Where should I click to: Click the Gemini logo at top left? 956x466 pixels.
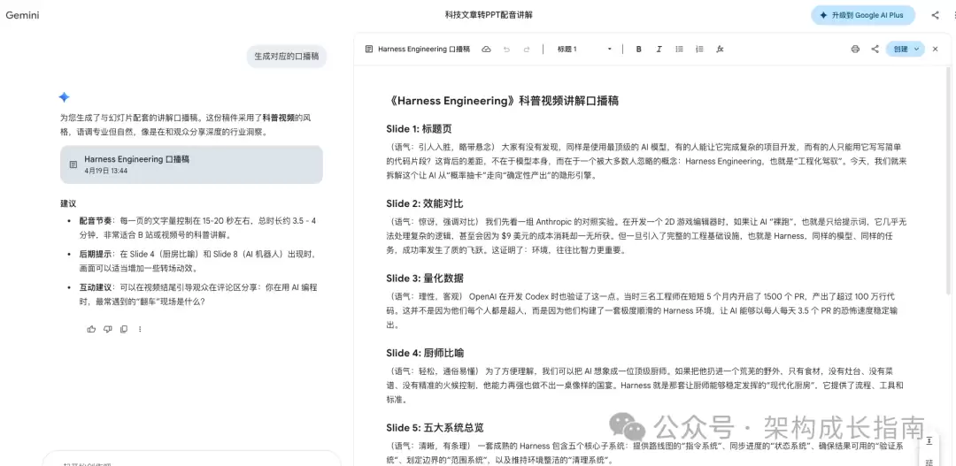[x=22, y=15]
